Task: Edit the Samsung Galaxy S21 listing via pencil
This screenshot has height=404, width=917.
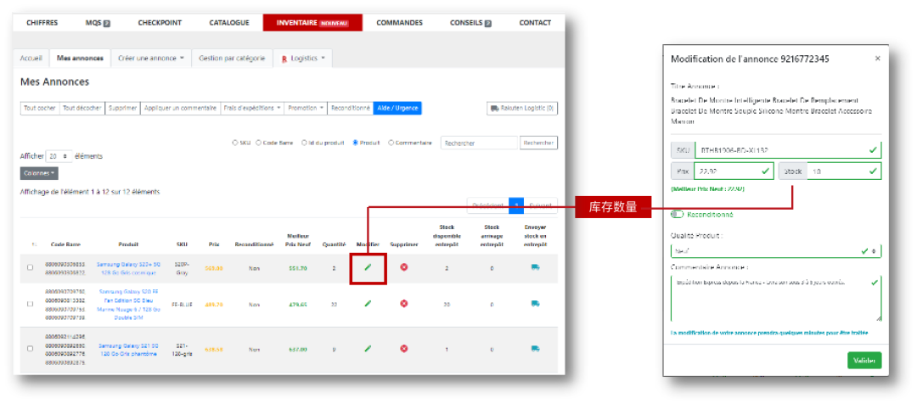Action: pos(368,348)
